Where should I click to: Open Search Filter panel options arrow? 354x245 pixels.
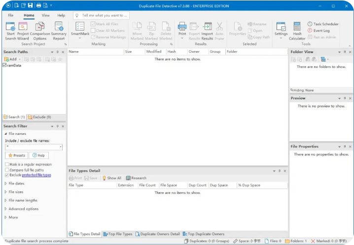point(52,126)
